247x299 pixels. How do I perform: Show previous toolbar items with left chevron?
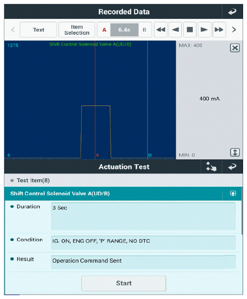[13, 29]
